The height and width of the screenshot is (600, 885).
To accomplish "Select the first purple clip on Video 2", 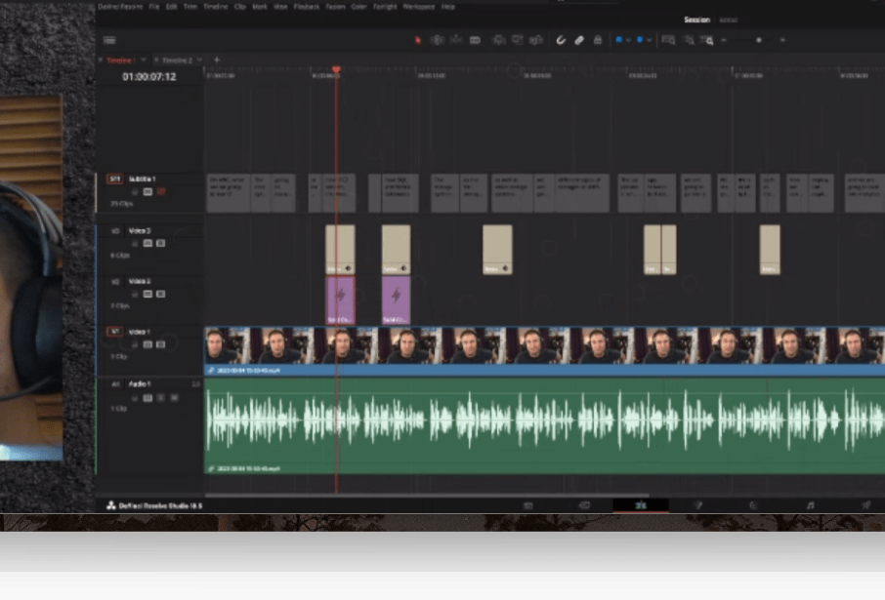I will pos(340,300).
